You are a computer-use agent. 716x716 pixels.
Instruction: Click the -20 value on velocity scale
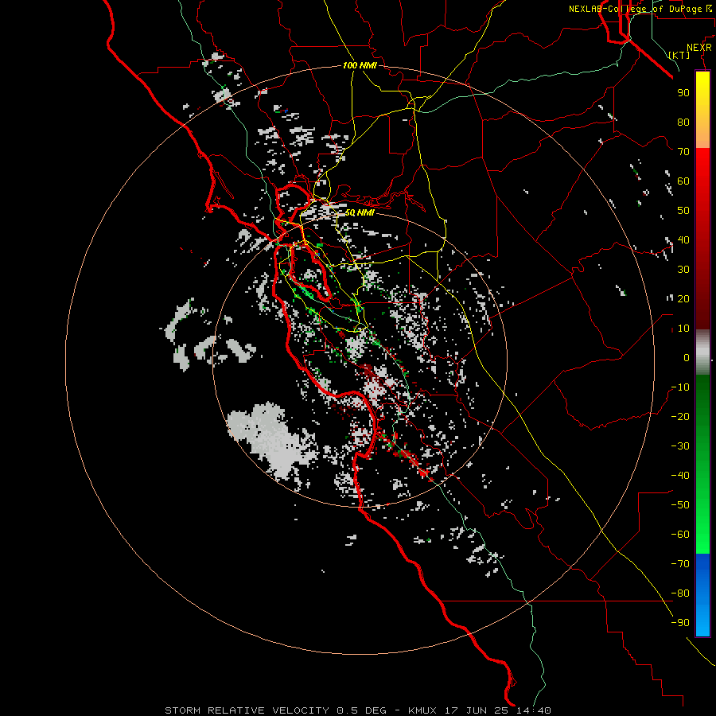[x=680, y=416]
